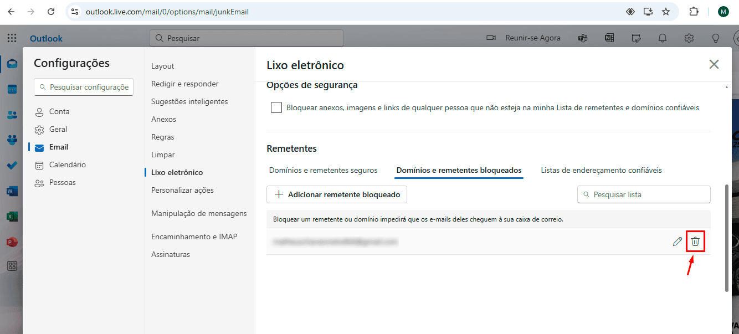Launch Word from the left app rail

point(12,191)
